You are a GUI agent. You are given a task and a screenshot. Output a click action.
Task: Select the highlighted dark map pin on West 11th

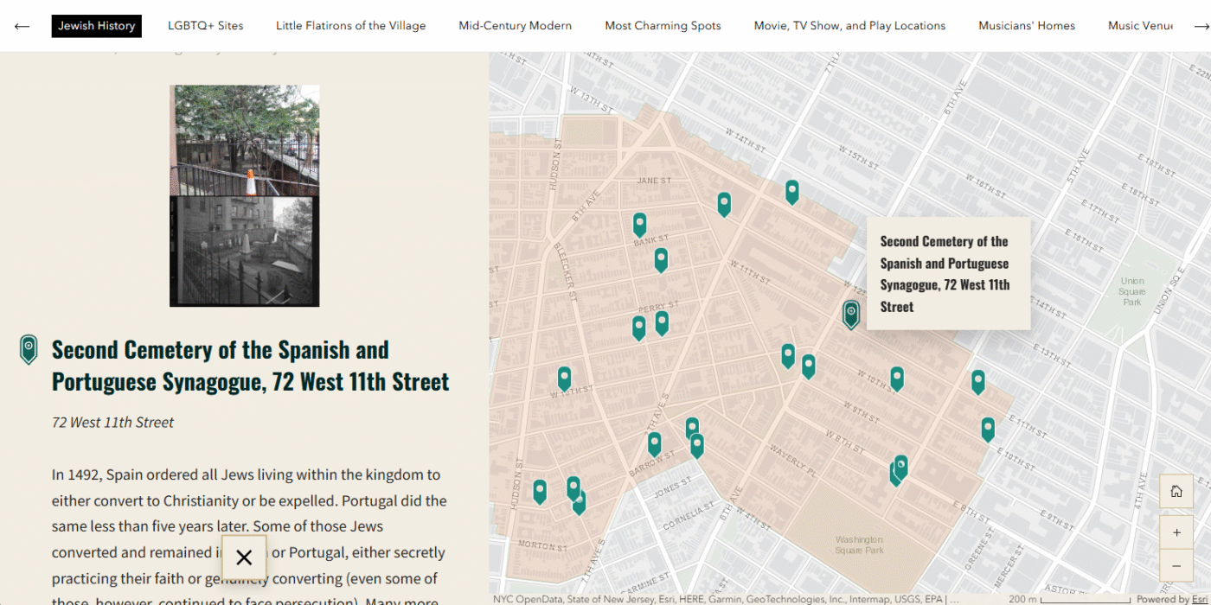coord(851,313)
